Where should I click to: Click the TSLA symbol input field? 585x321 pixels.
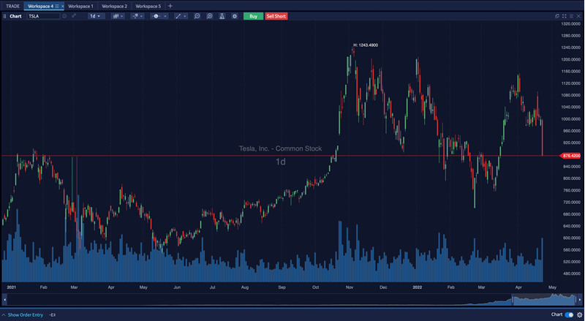43,15
